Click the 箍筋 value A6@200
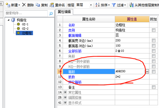Screen dimensions: 159x108 point(130,71)
